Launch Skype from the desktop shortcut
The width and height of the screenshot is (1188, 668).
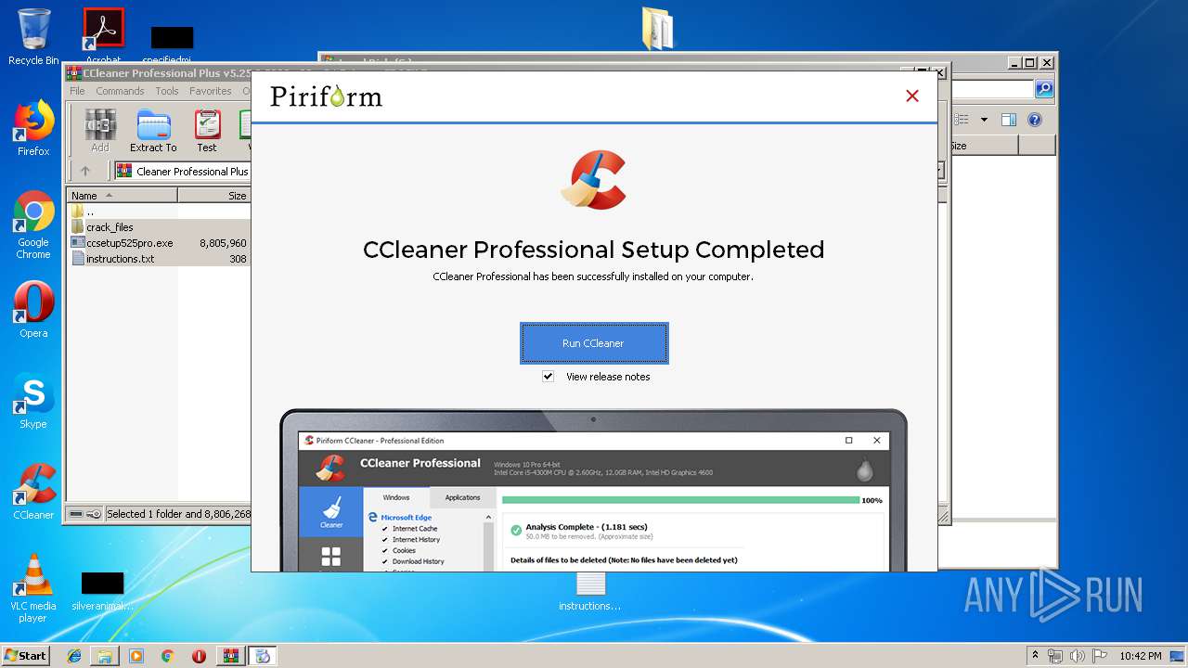point(33,401)
